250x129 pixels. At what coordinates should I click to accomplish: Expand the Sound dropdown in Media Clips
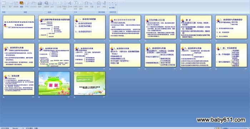point(104,9)
